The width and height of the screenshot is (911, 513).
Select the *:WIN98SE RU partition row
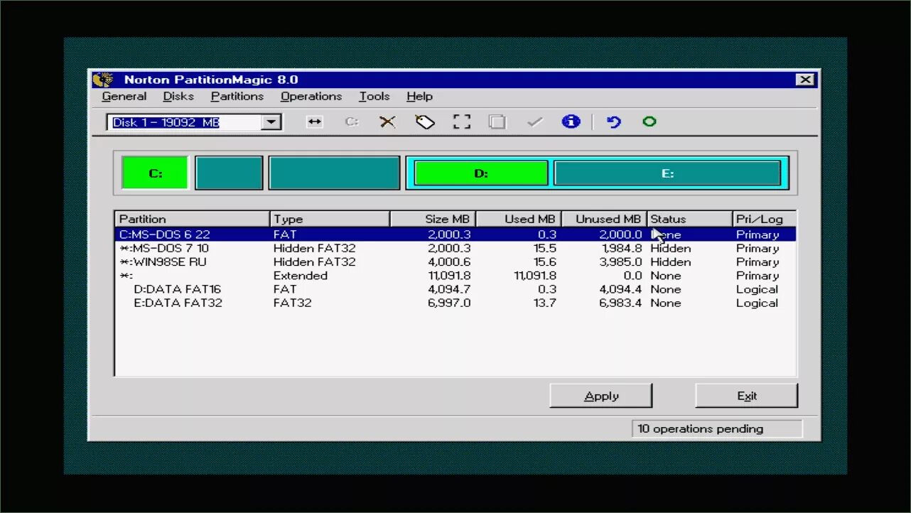[455, 262]
